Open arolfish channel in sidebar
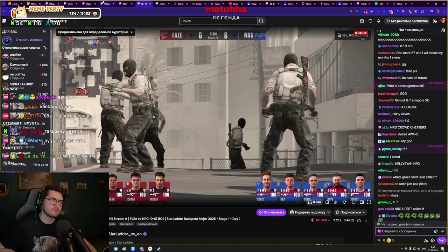Screen dimensions: 448x252 pyautogui.click(x=24, y=57)
